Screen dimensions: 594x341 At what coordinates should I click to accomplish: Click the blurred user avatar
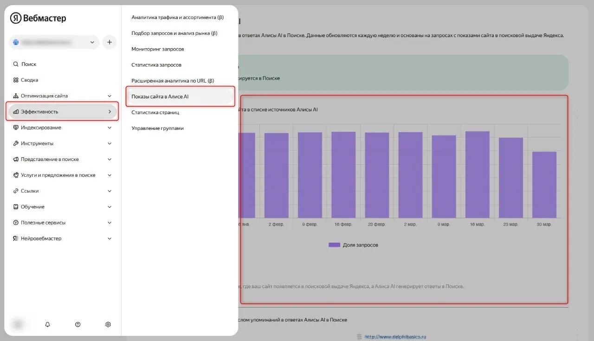(18, 324)
